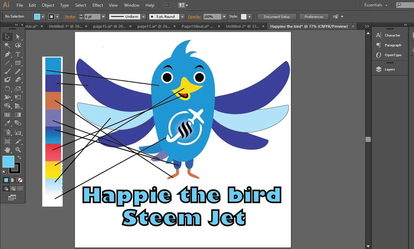
Task: Click the Document Setup button
Action: coord(277,16)
